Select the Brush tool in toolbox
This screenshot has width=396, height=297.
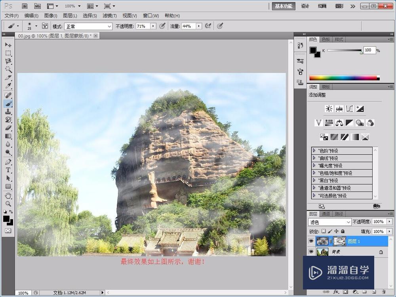point(8,103)
